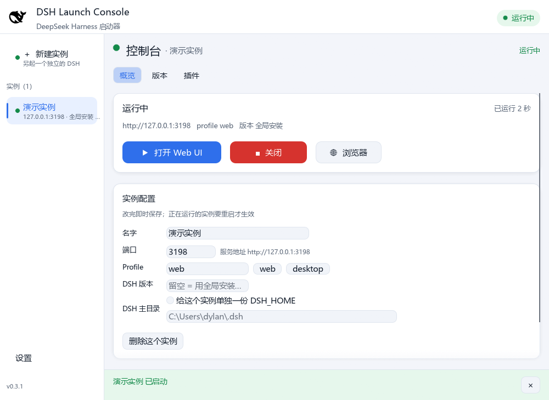Click the stop square icon in the red 关闭 button
Image resolution: width=549 pixels, height=400 pixels.
257,153
